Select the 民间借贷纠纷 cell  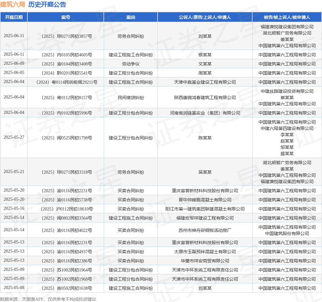131,98
